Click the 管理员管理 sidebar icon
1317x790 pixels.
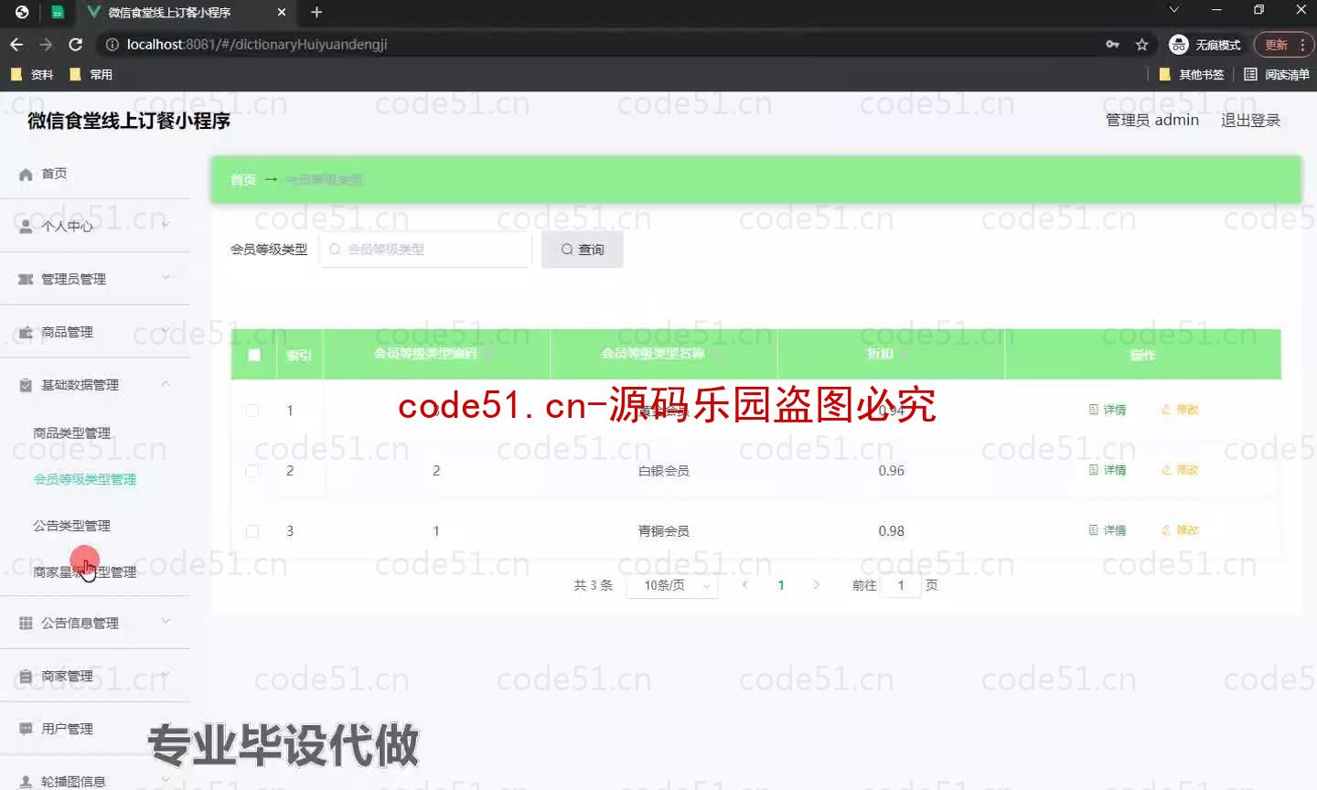coord(26,279)
